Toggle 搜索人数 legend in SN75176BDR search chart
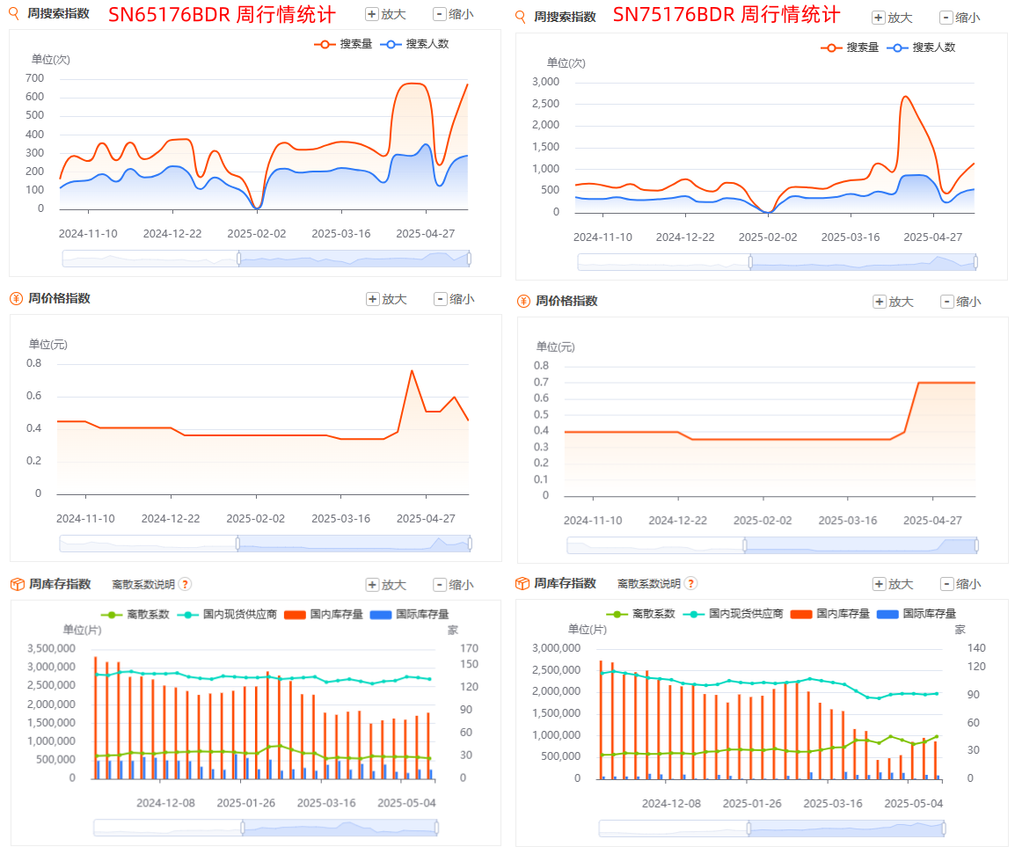 tap(924, 47)
